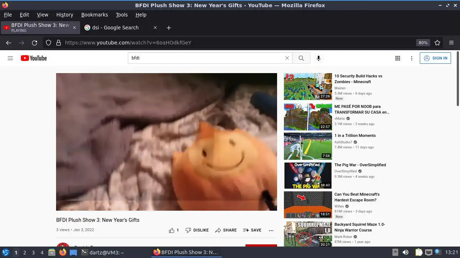Close the dsi Google Search tab

155,28
